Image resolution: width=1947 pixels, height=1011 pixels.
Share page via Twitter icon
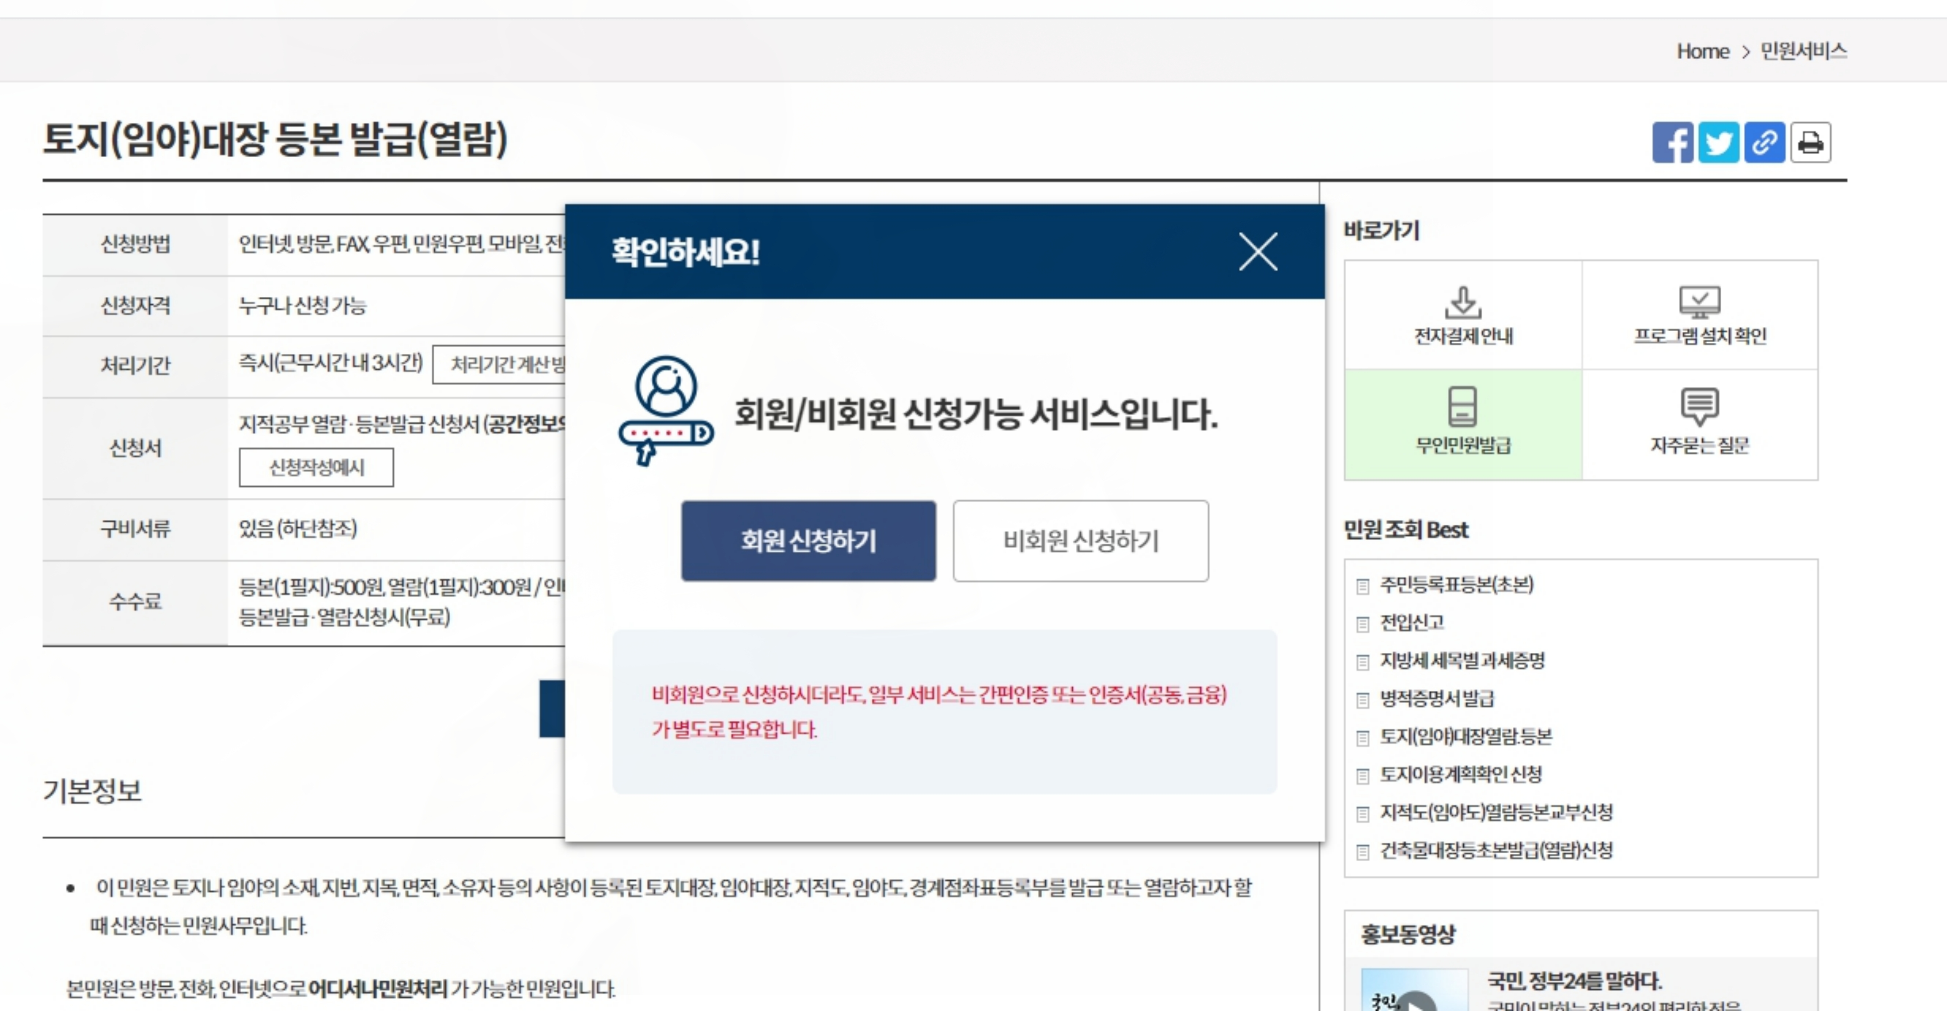click(x=1718, y=142)
